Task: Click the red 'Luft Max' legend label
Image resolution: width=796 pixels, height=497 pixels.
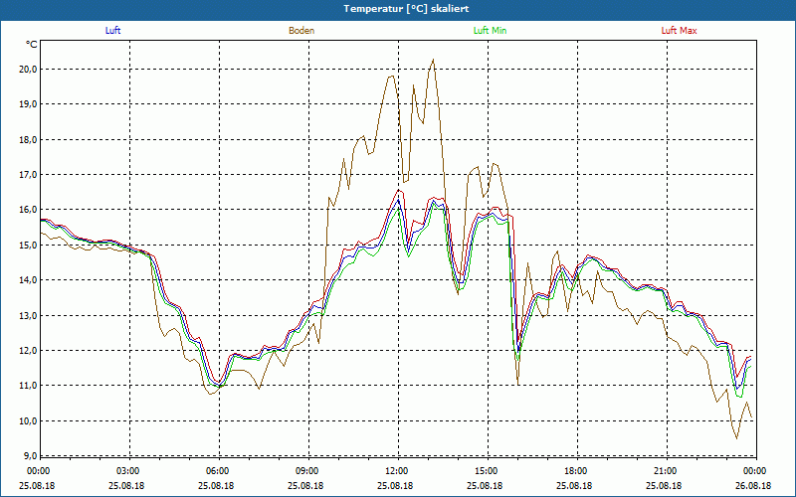Action: click(679, 31)
